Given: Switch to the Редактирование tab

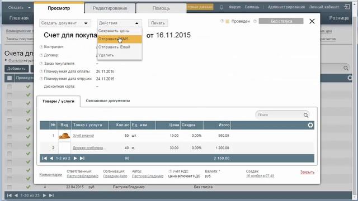Looking at the screenshot, I should tap(110, 8).
